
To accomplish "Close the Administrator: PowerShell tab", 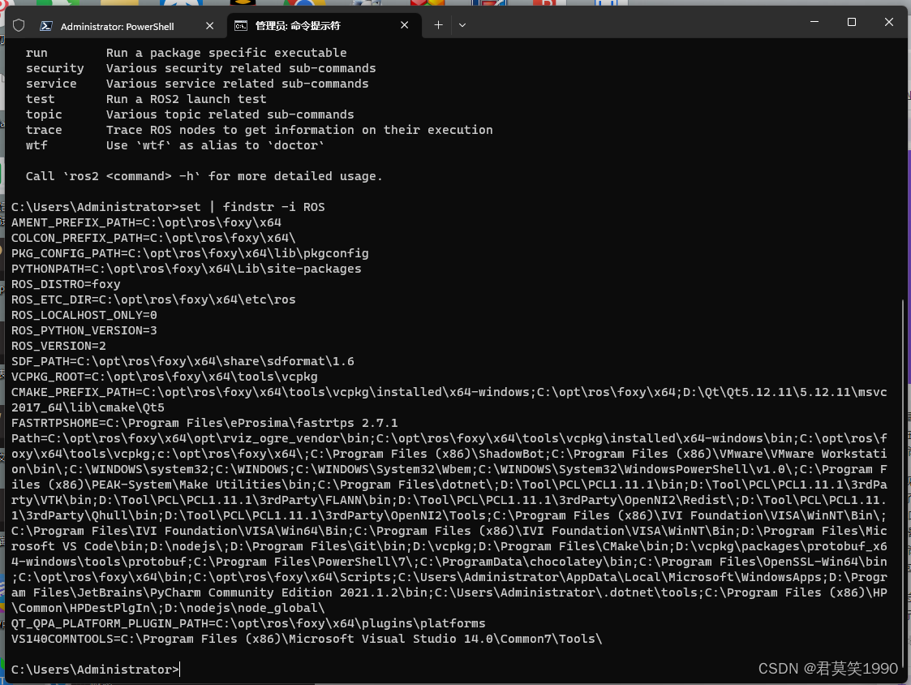I will [x=209, y=25].
